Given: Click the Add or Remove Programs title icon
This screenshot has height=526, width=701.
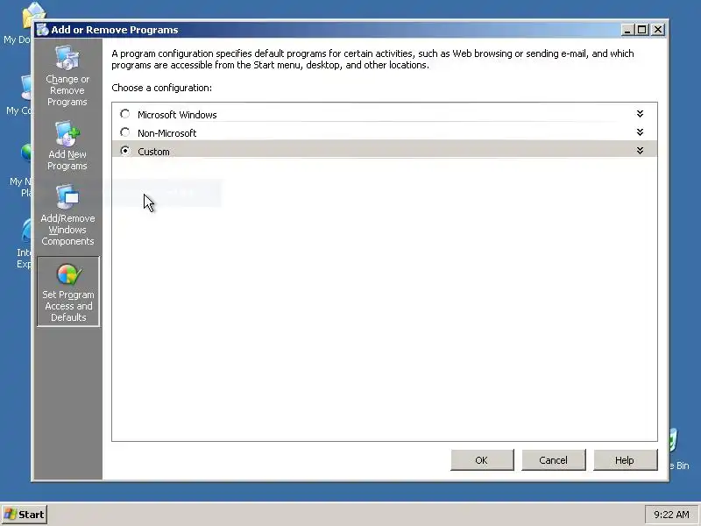Looking at the screenshot, I should [43, 30].
